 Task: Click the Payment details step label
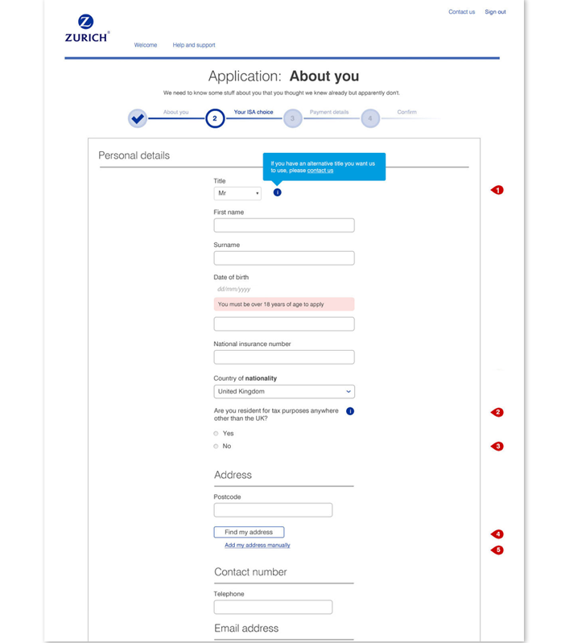pos(329,112)
